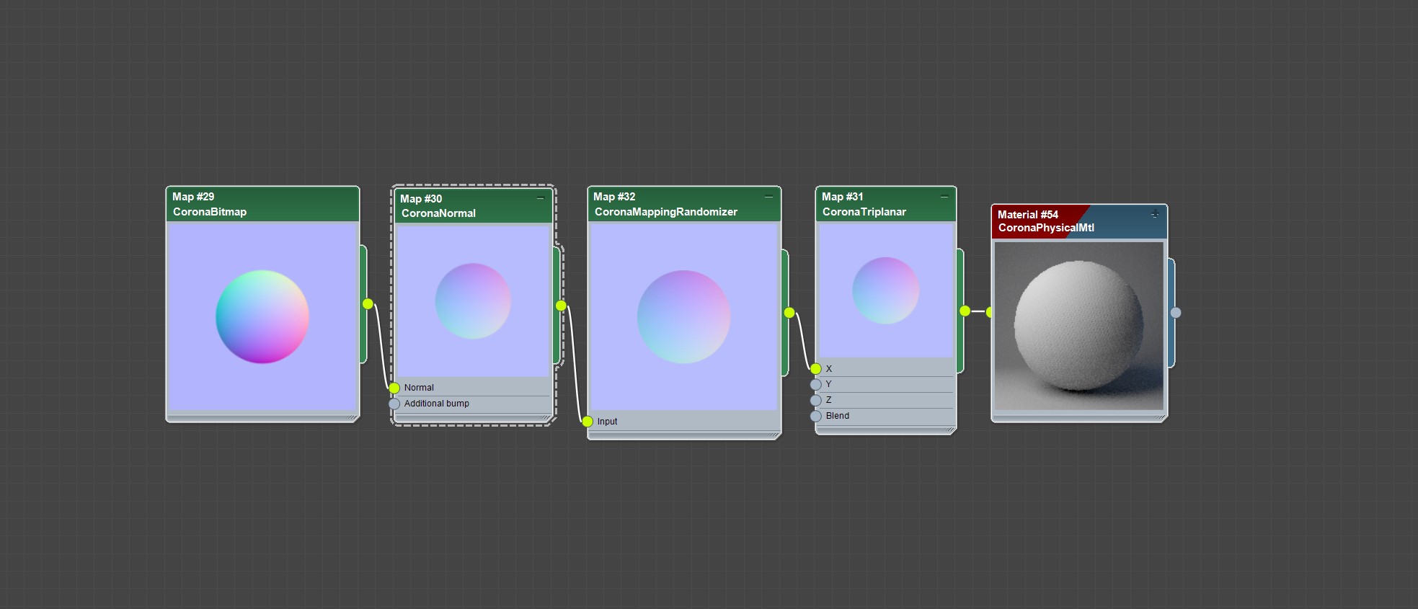Viewport: 1418px width, 609px height.
Task: Click the Additional bump input socket
Action: (394, 404)
